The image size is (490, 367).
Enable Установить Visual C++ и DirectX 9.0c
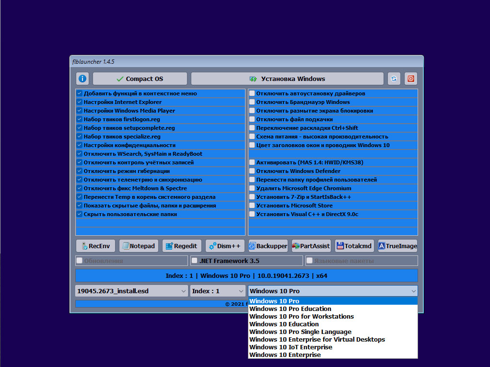[x=252, y=214]
